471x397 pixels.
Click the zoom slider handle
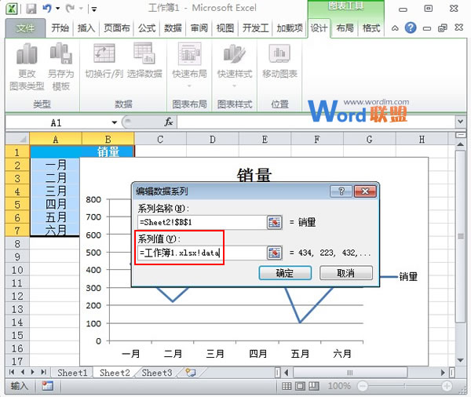point(404,386)
